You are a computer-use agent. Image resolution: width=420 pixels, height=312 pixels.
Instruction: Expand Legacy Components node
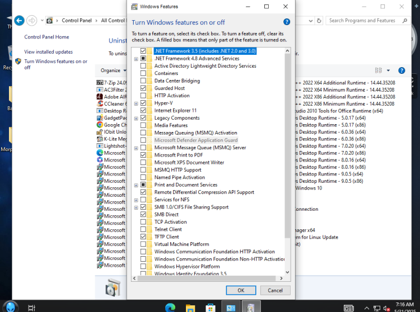tap(136, 118)
